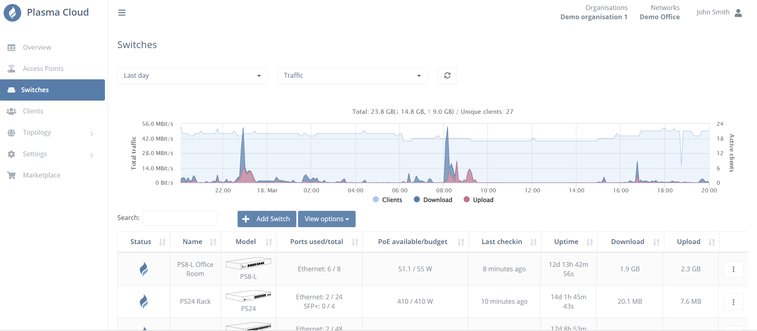Click the PS24 Rack switch name

[195, 301]
